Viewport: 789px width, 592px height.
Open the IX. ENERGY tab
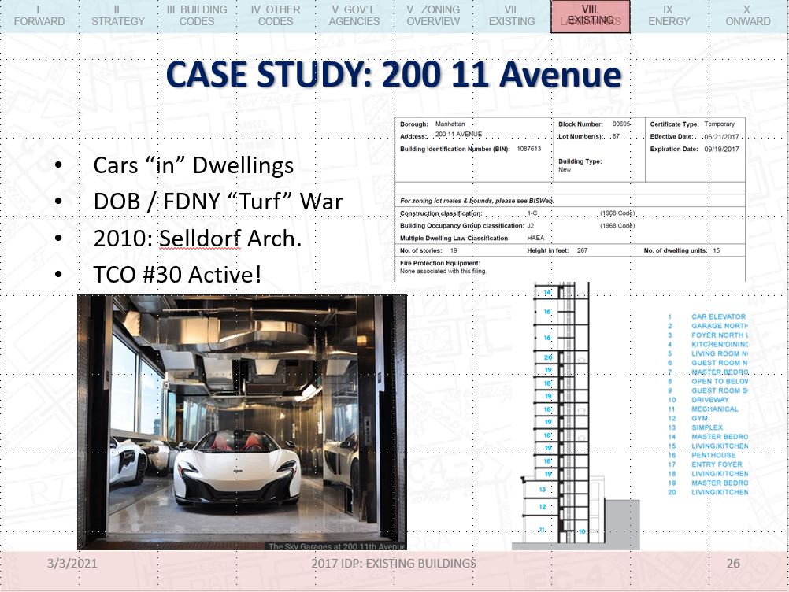pos(669,16)
